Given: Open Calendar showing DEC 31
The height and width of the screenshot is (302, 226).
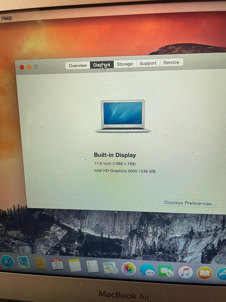Looking at the screenshot, I should coord(57,264).
